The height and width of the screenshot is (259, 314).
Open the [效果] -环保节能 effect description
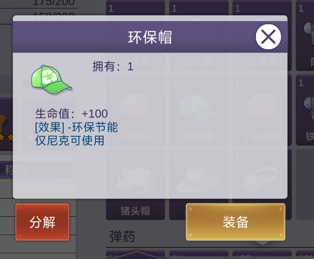tap(76, 127)
